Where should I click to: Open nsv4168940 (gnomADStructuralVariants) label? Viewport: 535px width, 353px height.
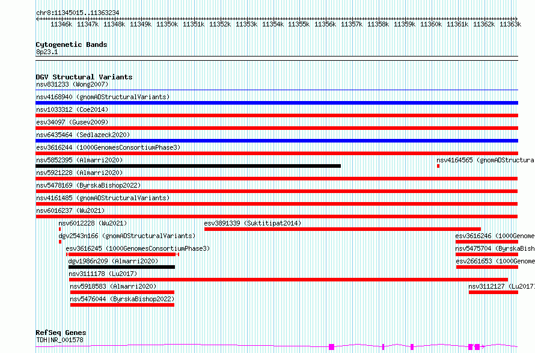(x=103, y=97)
